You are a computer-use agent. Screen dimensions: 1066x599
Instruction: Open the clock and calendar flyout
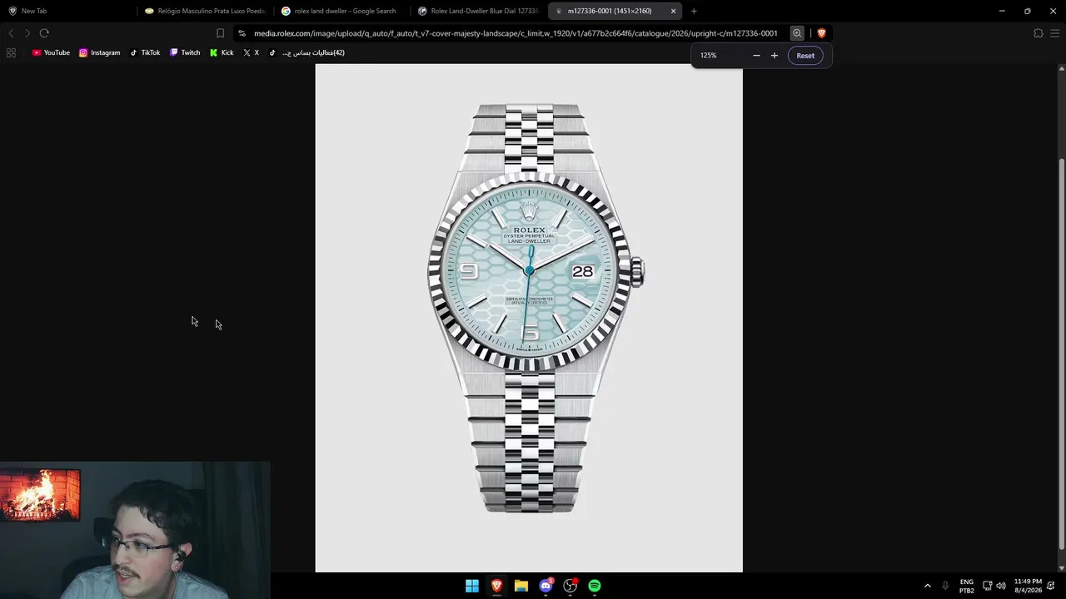tap(1028, 586)
